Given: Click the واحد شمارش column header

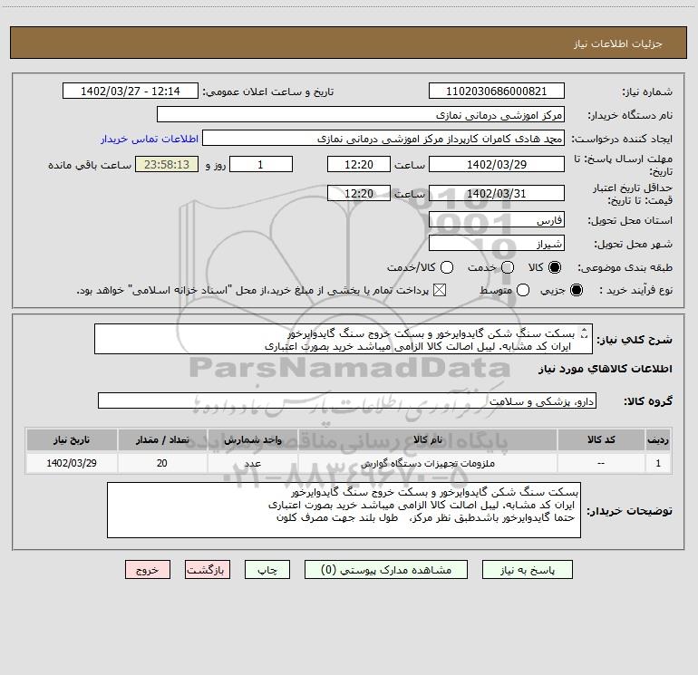Looking at the screenshot, I should pyautogui.click(x=252, y=439).
